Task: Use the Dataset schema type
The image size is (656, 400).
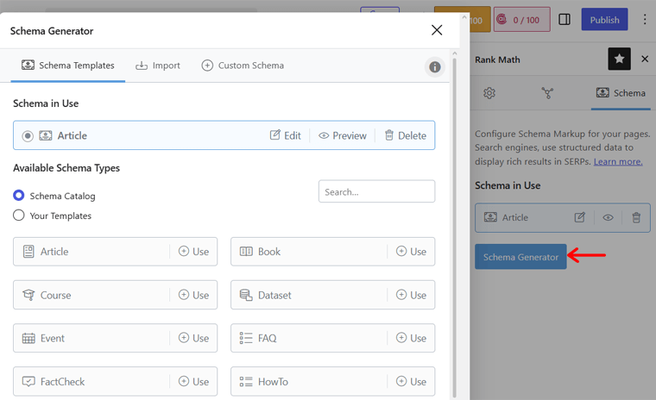Action: (411, 295)
